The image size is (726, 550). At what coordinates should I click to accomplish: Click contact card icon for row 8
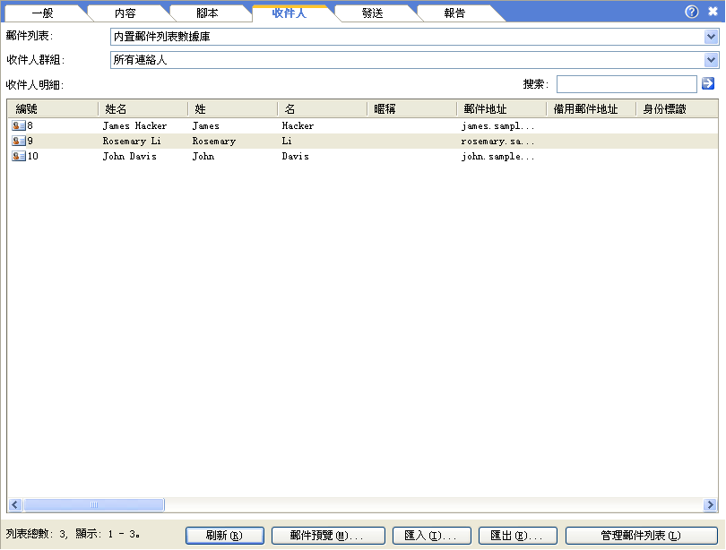tap(19, 126)
